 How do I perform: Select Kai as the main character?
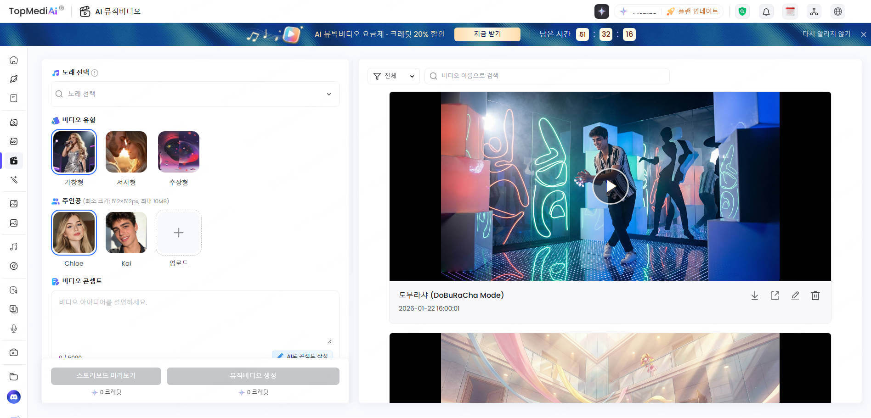tap(126, 233)
